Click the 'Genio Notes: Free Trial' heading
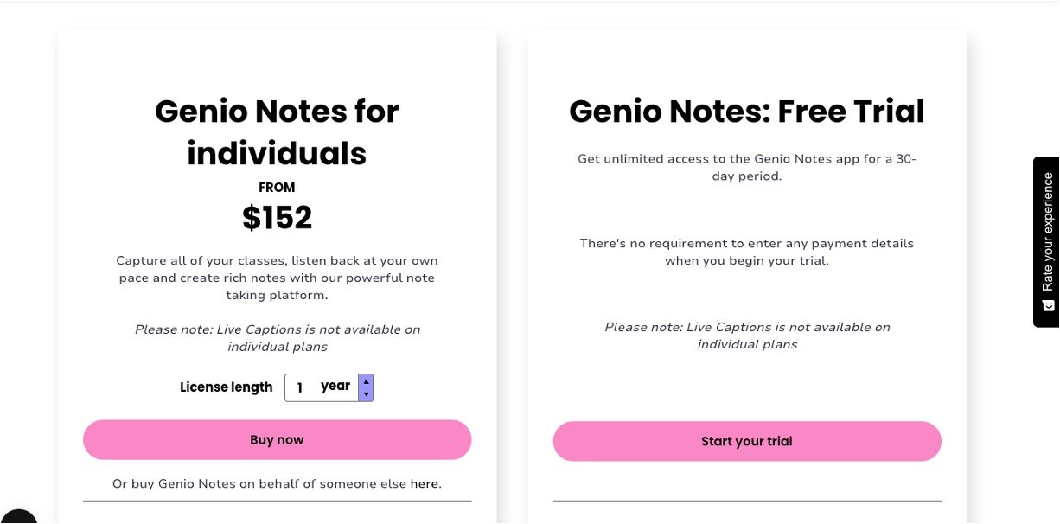The width and height of the screenshot is (1060, 524). [x=747, y=112]
